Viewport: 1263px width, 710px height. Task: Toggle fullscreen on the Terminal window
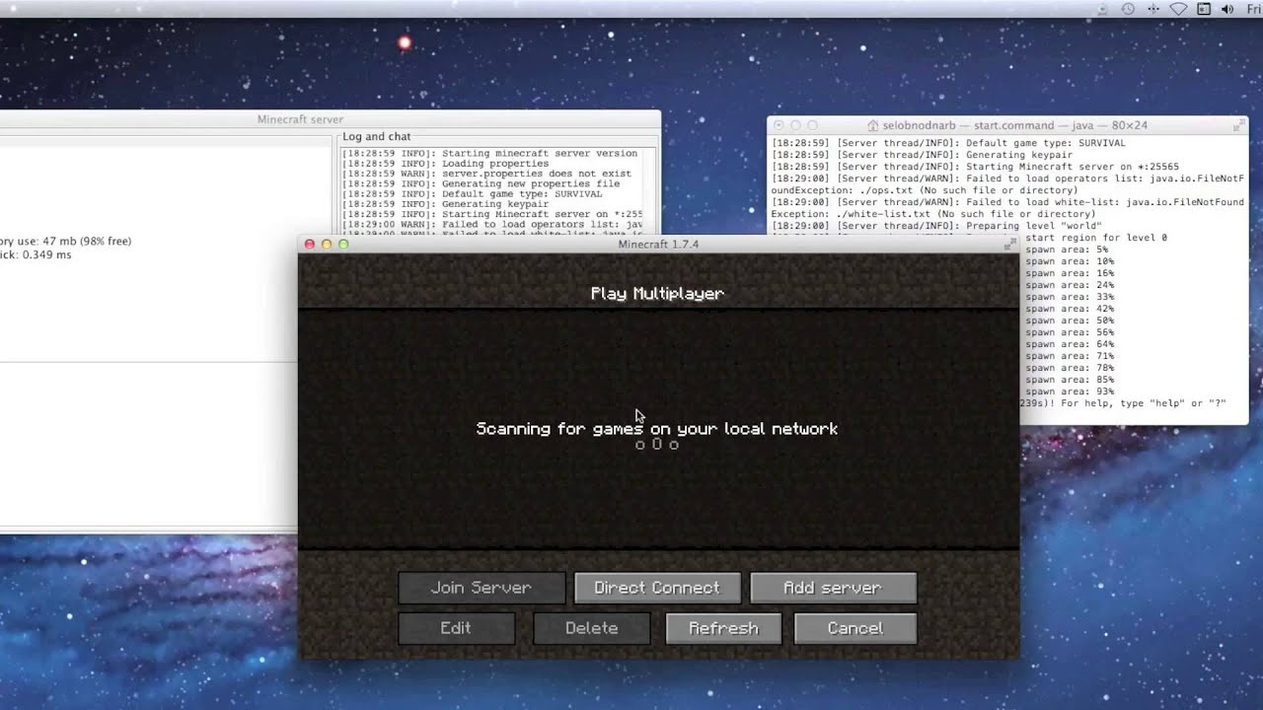point(1238,125)
